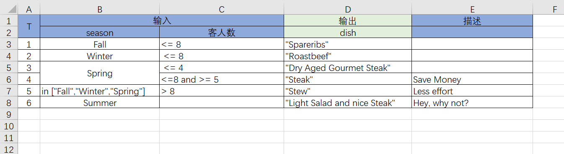Select the "Dry Aged Gourmet Steak" cell
The width and height of the screenshot is (564, 154).
coord(348,68)
